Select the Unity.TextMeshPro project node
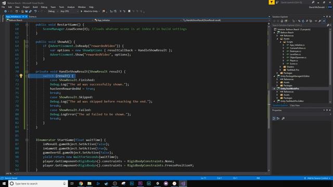The height and width of the screenshot is (187, 333). pyautogui.click(x=290, y=89)
